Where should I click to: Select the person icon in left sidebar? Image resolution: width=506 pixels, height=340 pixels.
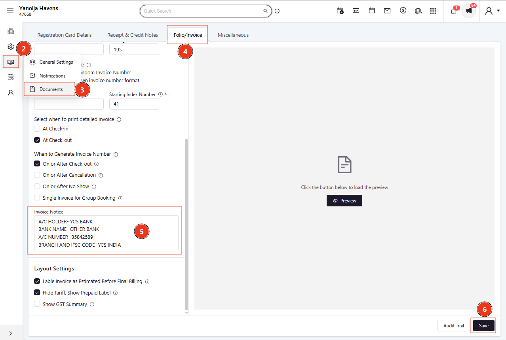click(x=11, y=93)
